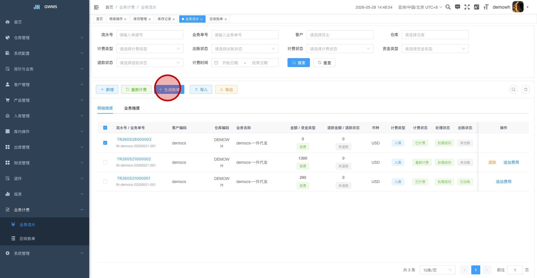Check the row TR260521000002 checkbox
This screenshot has height=278, width=537.
click(105, 162)
